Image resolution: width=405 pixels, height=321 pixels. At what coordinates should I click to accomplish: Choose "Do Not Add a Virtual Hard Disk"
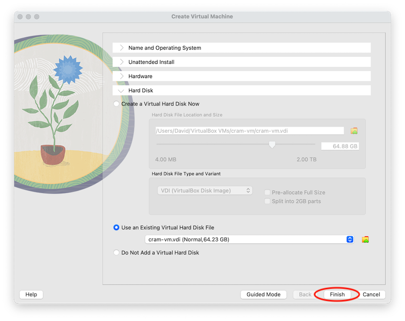[116, 254]
